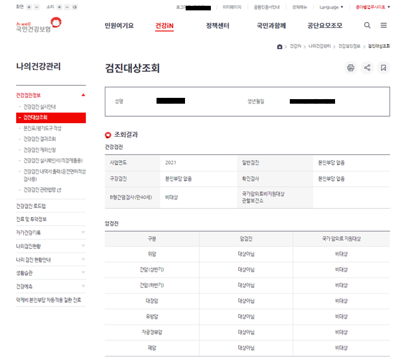This screenshot has width=414, height=359.
Task: Click 나의건강관리 in the breadcrumb
Action: click(x=320, y=46)
